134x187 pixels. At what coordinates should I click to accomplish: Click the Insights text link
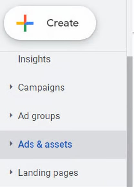[34, 59]
